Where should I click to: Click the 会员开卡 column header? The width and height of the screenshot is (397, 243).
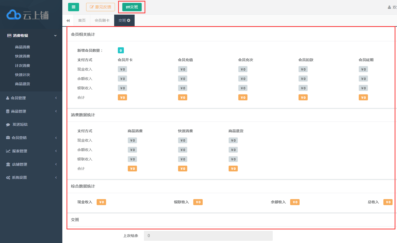point(125,60)
